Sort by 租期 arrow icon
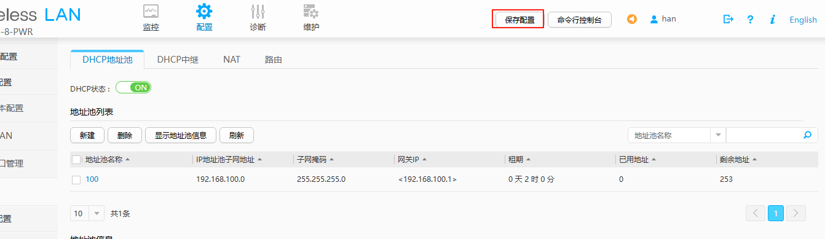Image resolution: width=825 pixels, height=239 pixels. pos(528,160)
